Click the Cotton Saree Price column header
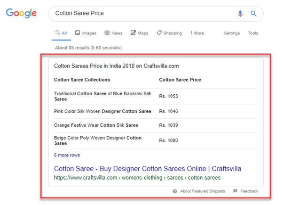The image size is (283, 206). [180, 80]
